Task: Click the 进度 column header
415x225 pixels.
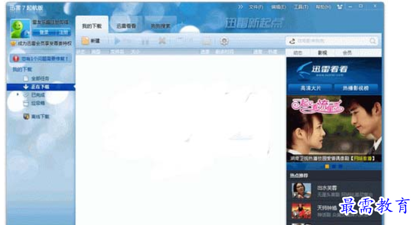Action: (205, 52)
